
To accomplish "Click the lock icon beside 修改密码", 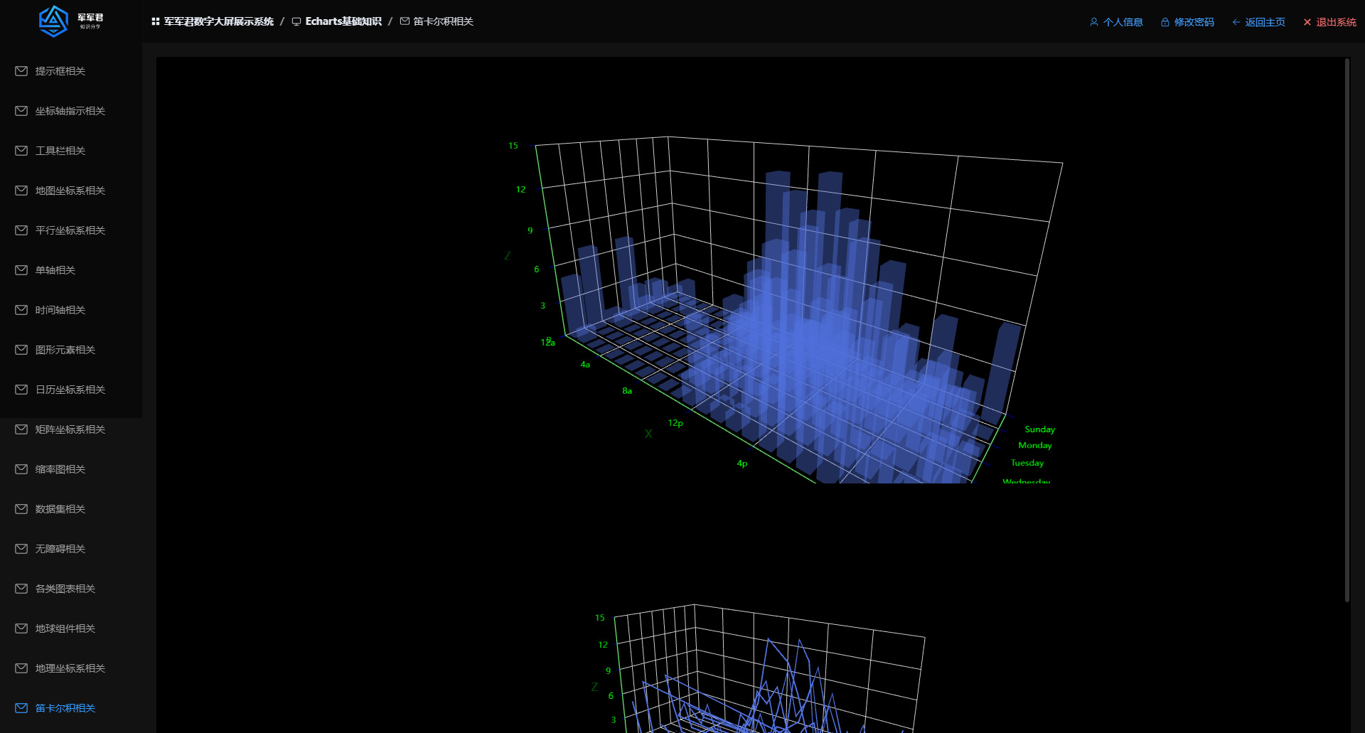I will 1165,22.
